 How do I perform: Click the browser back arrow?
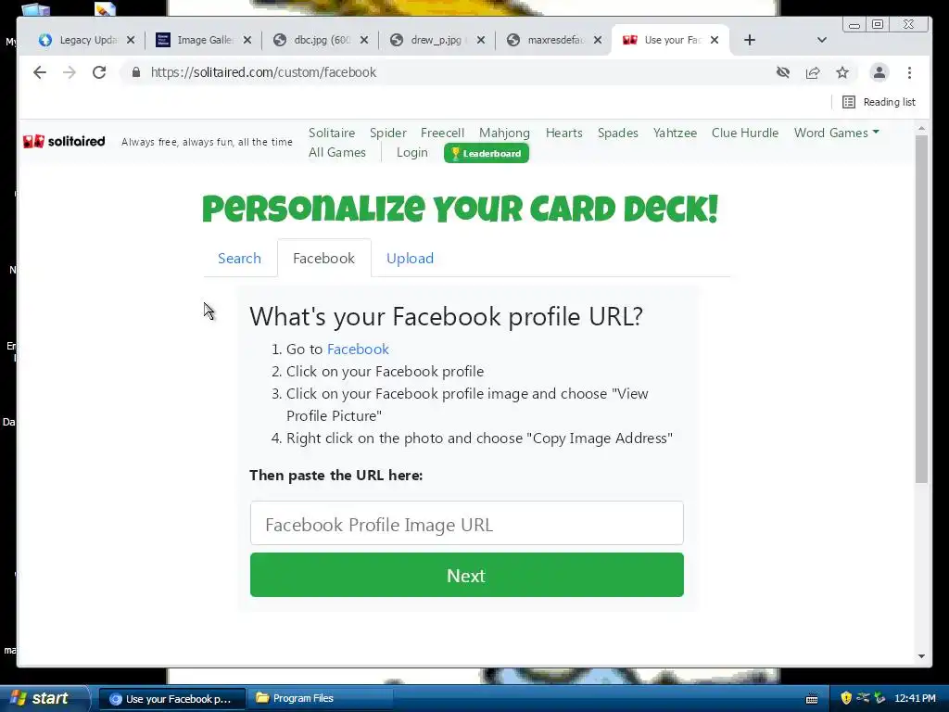coord(40,72)
